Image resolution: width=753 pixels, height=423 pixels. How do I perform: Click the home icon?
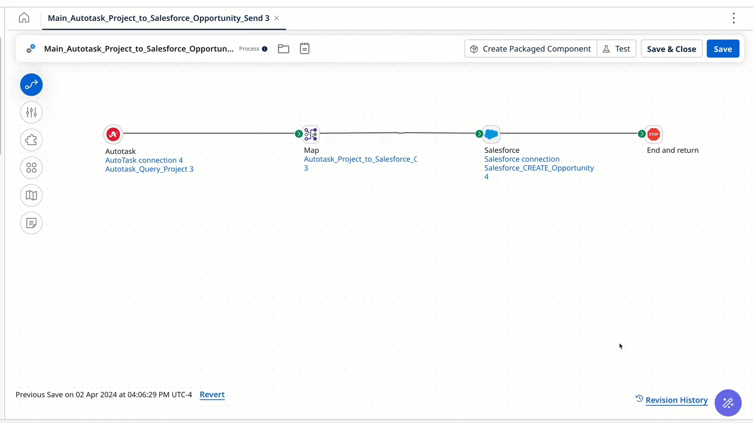[24, 18]
